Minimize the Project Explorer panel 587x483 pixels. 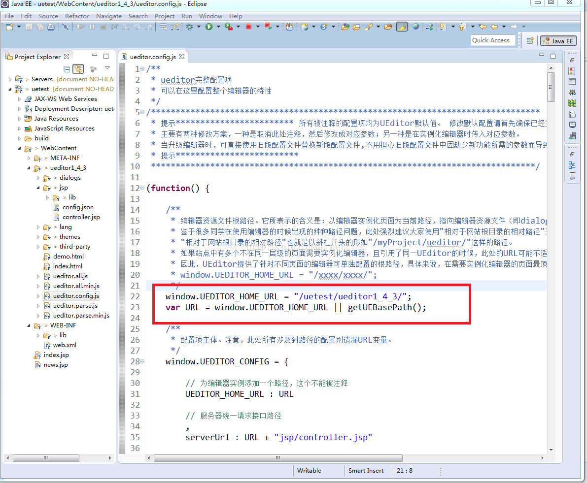pyautogui.click(x=95, y=55)
